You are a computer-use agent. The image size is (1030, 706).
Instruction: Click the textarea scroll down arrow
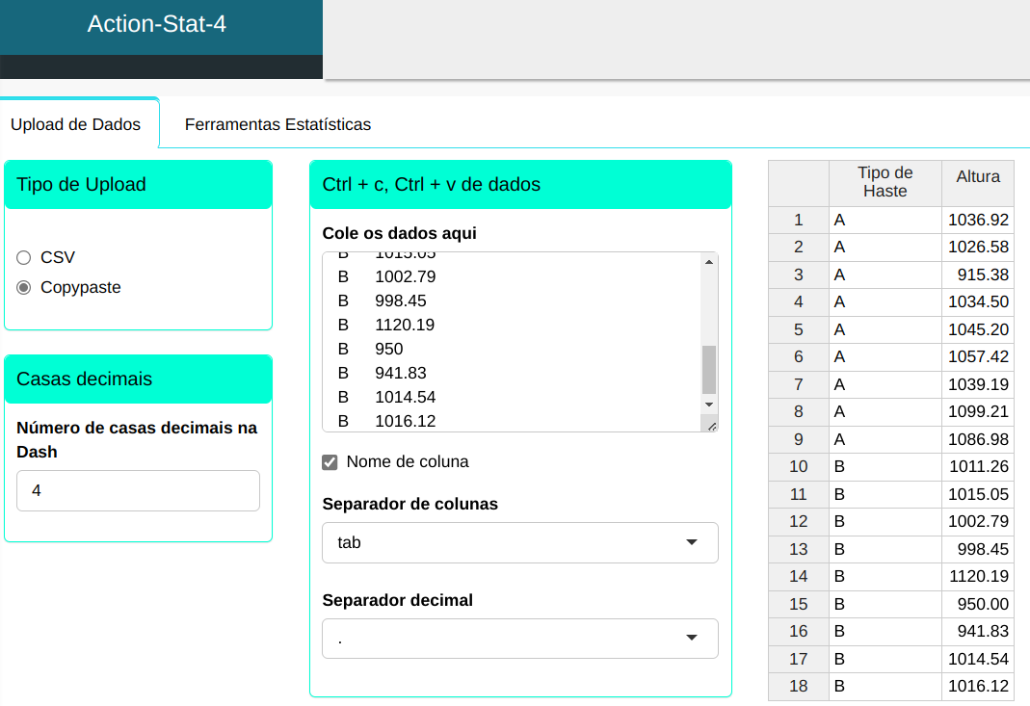click(709, 405)
